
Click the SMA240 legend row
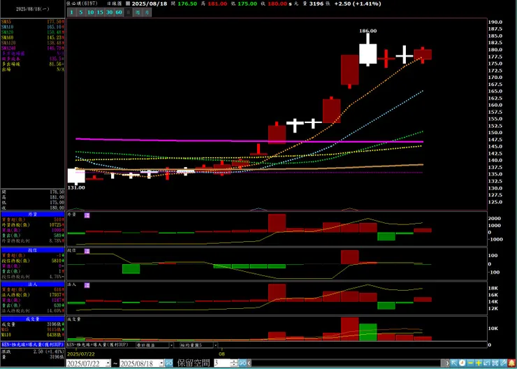point(33,48)
